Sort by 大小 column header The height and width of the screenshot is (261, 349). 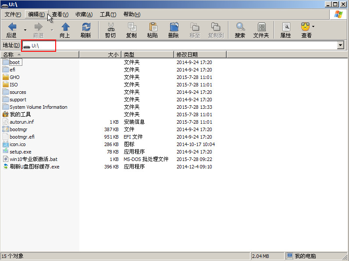(100, 54)
